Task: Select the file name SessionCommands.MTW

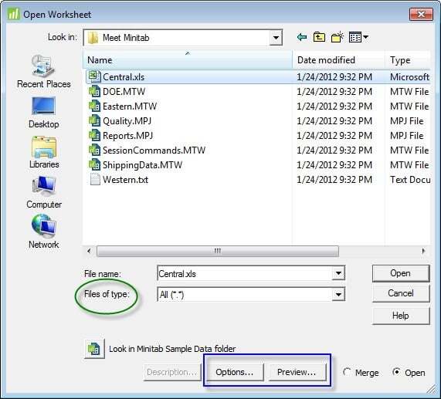Action: 154,150
